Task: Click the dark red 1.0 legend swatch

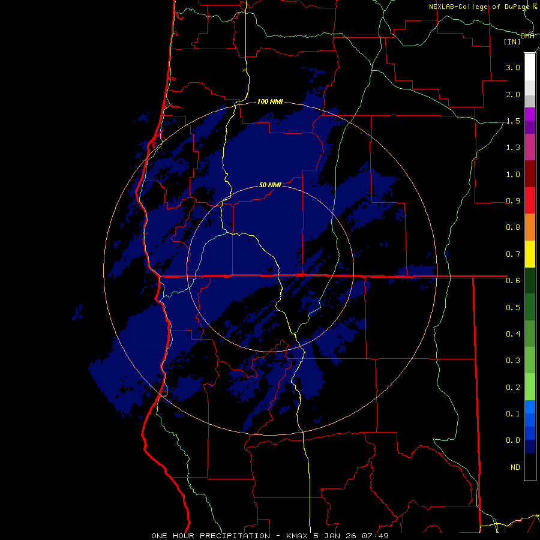Action: (x=530, y=174)
